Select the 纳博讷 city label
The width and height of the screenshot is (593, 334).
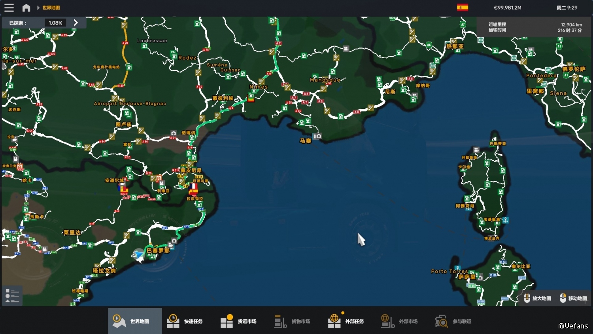[x=188, y=133]
